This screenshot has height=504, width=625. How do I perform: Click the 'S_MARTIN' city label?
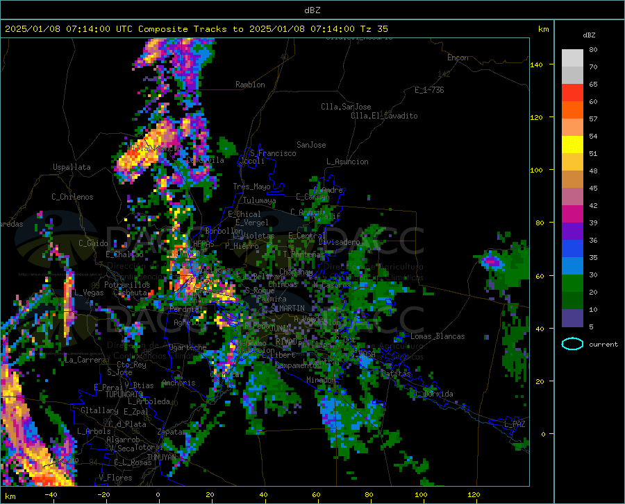point(287,309)
